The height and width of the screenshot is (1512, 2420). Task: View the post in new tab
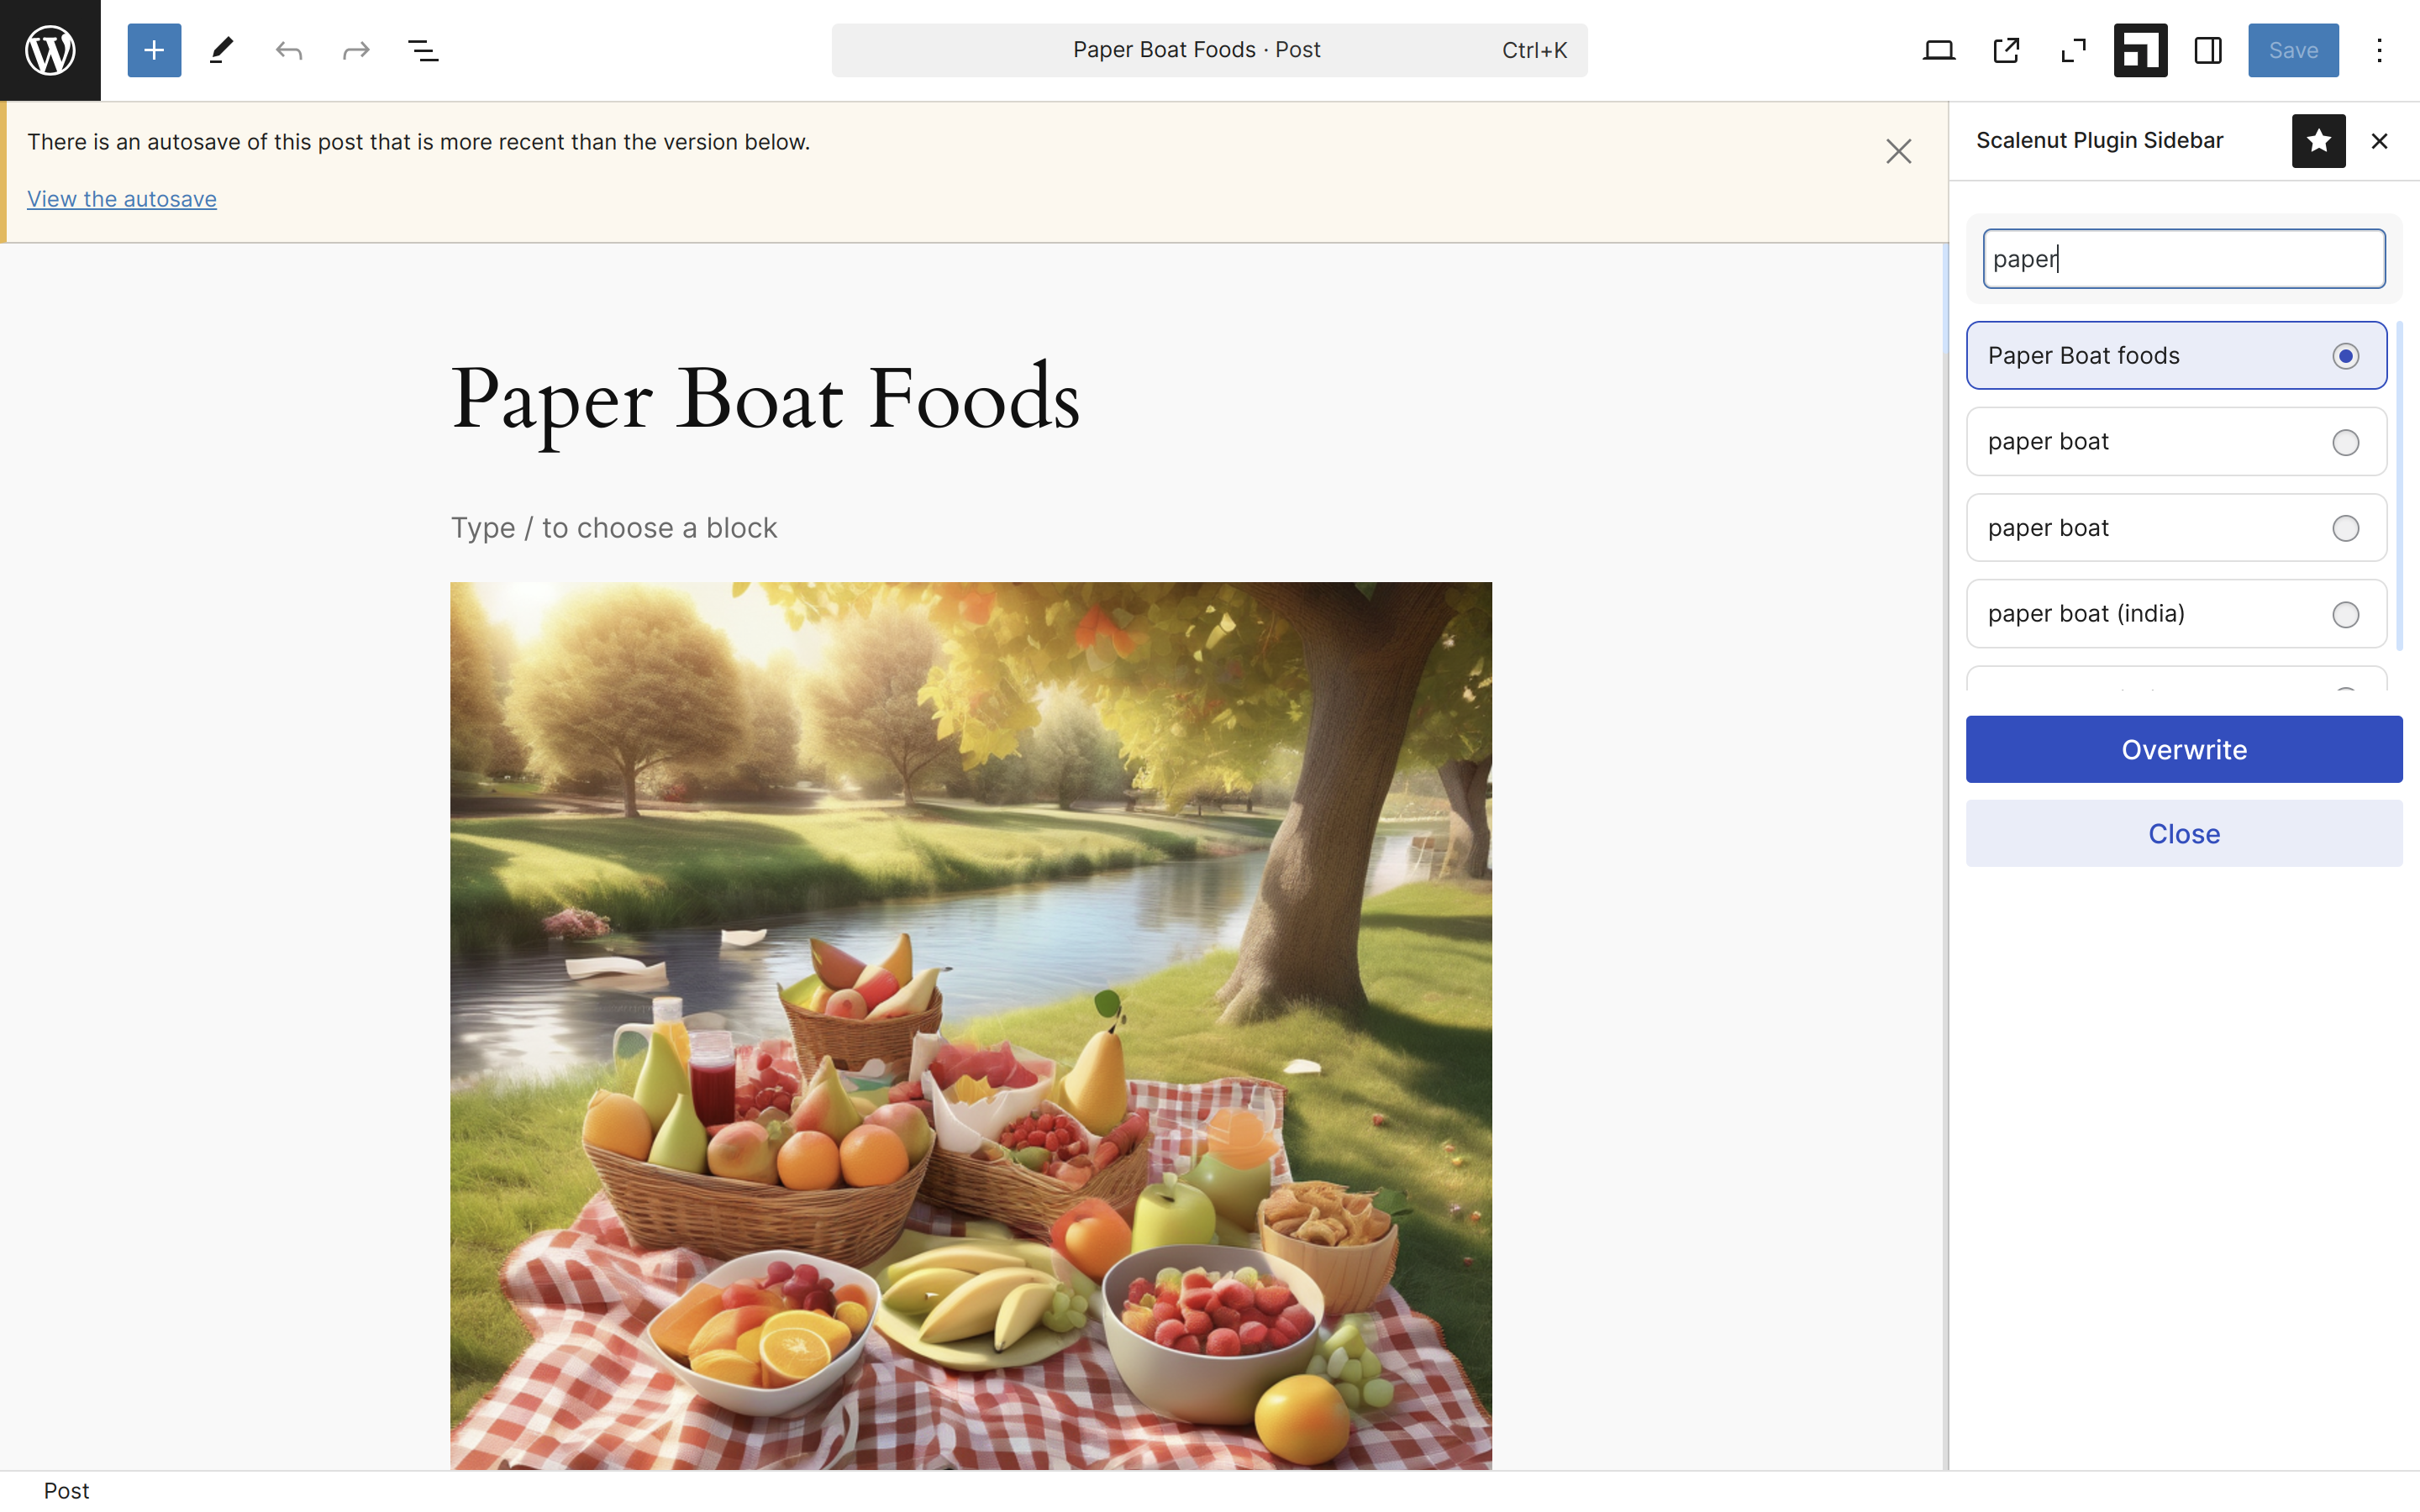tap(2006, 50)
